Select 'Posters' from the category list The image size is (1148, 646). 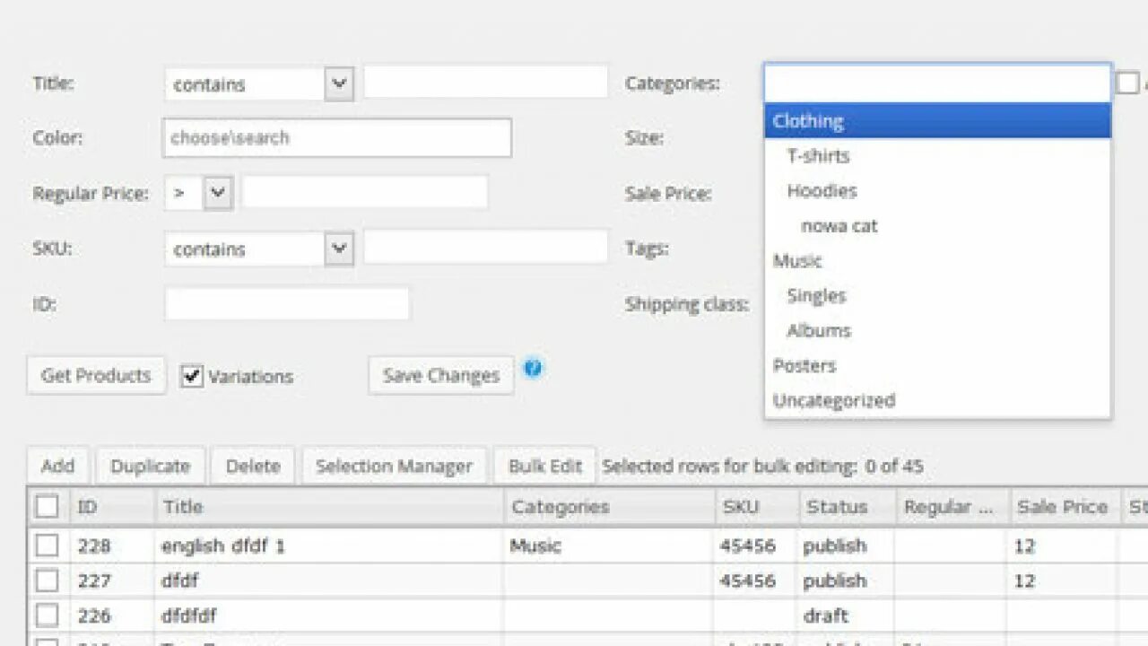point(804,365)
